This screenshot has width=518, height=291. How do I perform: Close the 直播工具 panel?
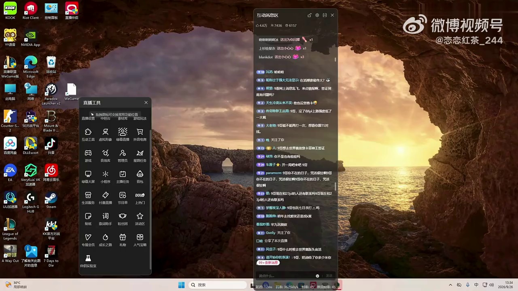pyautogui.click(x=146, y=103)
